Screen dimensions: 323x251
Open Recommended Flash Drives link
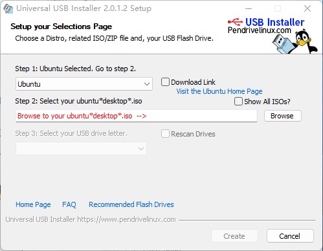tap(131, 204)
